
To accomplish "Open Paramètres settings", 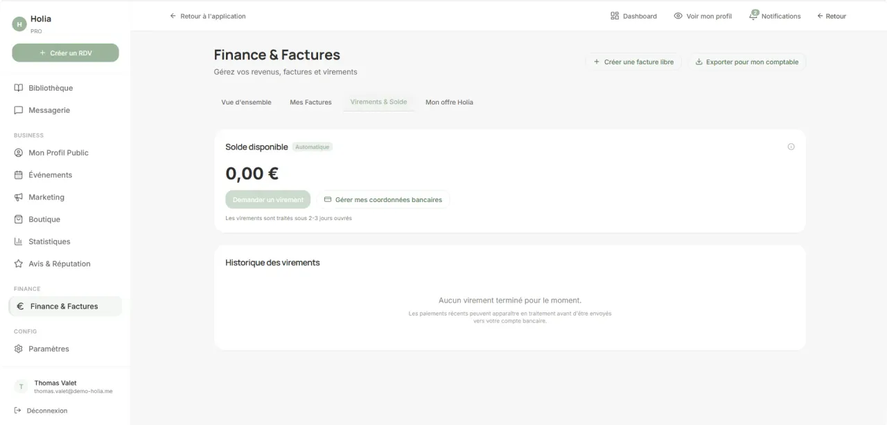I will pyautogui.click(x=65, y=349).
